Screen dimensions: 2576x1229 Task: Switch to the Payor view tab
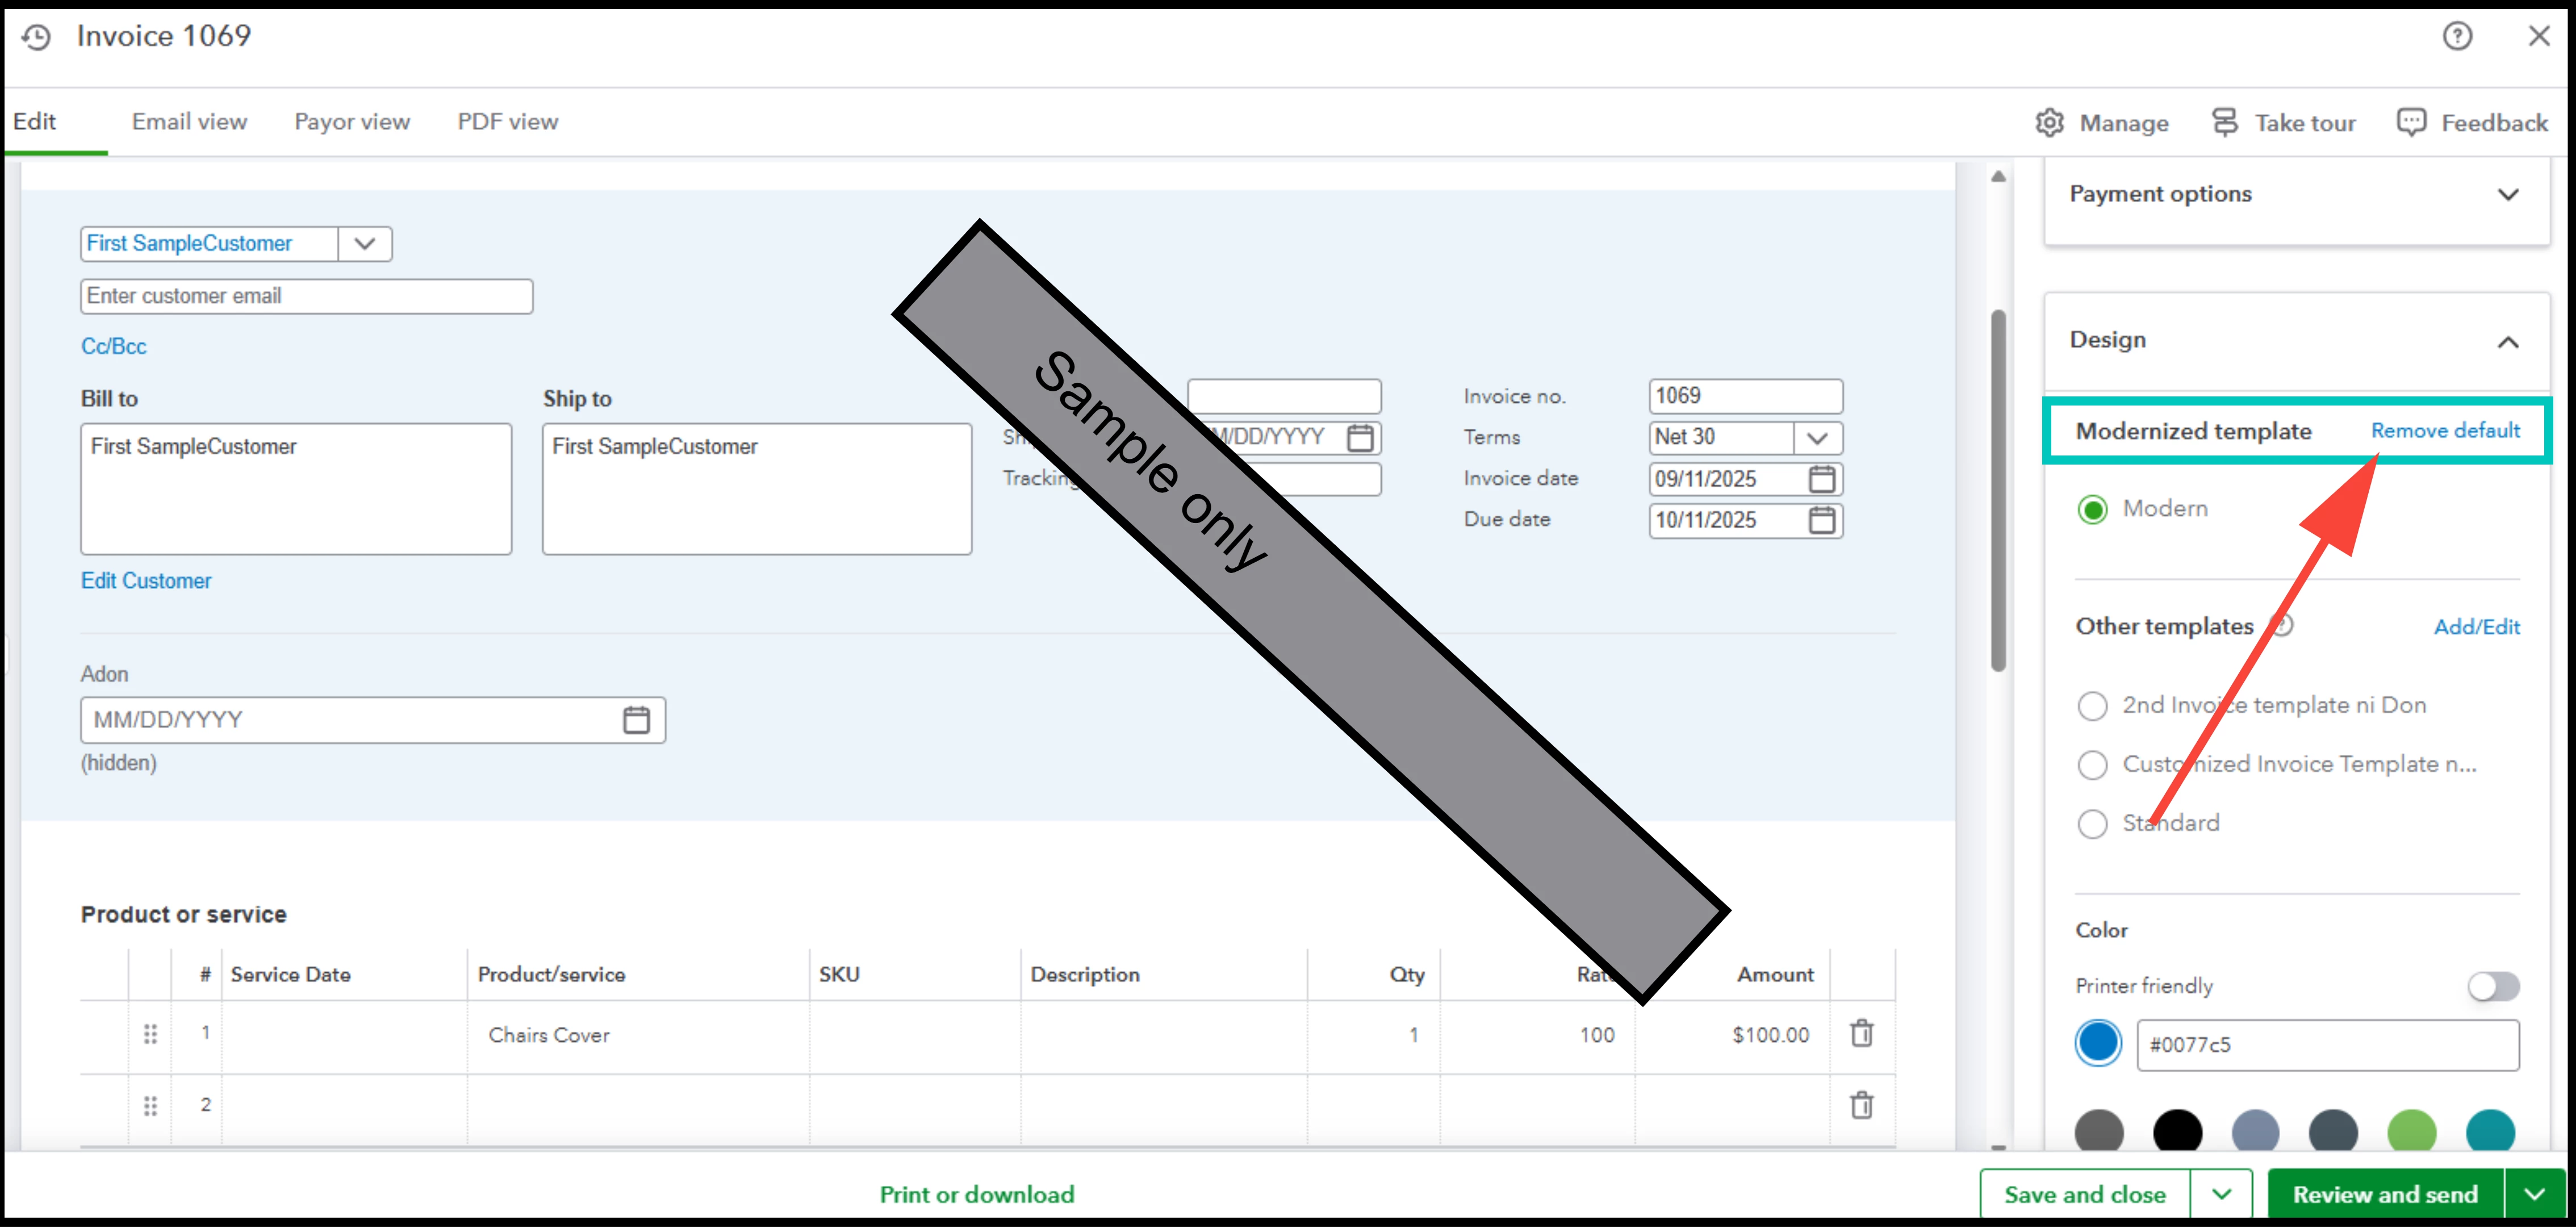tap(352, 122)
